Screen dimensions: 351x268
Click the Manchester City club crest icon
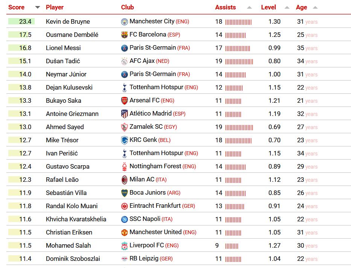click(124, 21)
